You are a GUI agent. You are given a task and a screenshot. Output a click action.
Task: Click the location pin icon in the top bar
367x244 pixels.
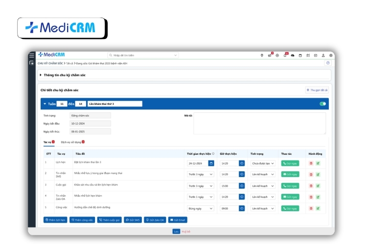coord(262,55)
